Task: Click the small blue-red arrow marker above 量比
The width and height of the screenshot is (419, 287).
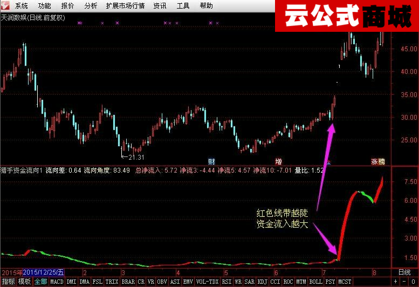Action: point(329,162)
